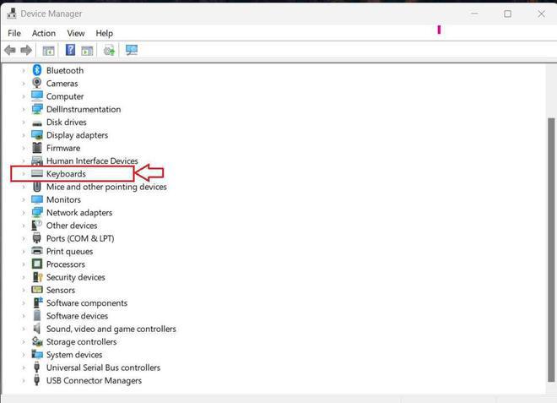The height and width of the screenshot is (403, 557).
Task: Click the Cameras webcam icon
Action: tap(37, 83)
